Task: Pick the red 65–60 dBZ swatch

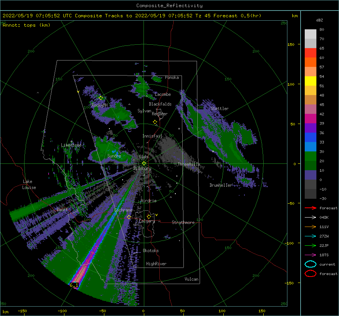Action: point(310,53)
